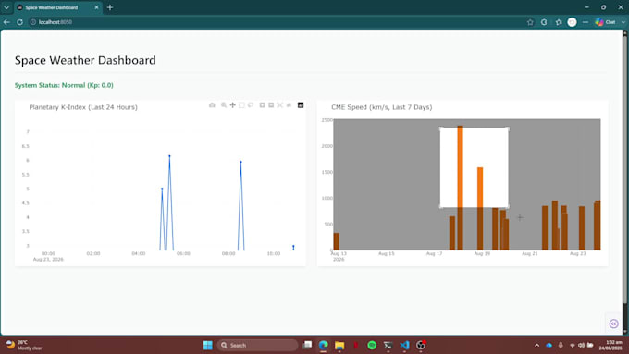Click the second orange CME bar near 1600
629x354 pixels.
click(480, 209)
